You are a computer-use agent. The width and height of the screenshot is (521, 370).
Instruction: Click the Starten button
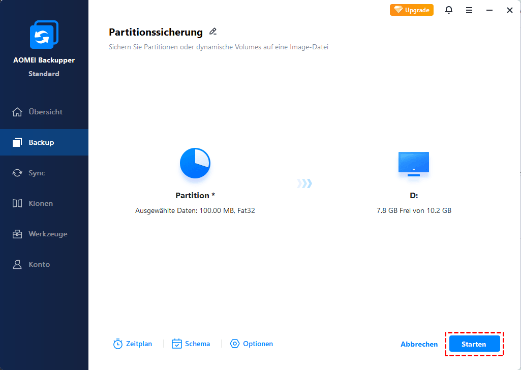point(474,344)
